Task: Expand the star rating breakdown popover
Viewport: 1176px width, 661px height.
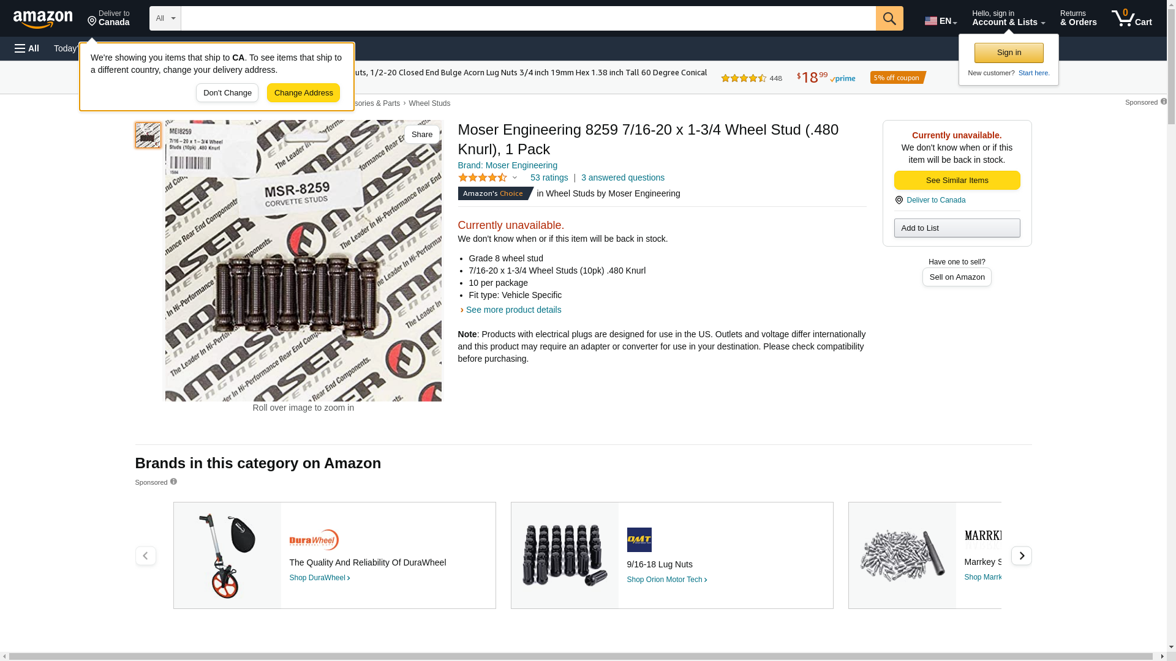Action: [514, 178]
